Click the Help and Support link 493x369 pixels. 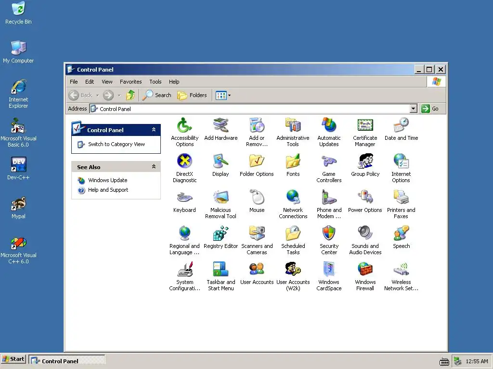(108, 190)
